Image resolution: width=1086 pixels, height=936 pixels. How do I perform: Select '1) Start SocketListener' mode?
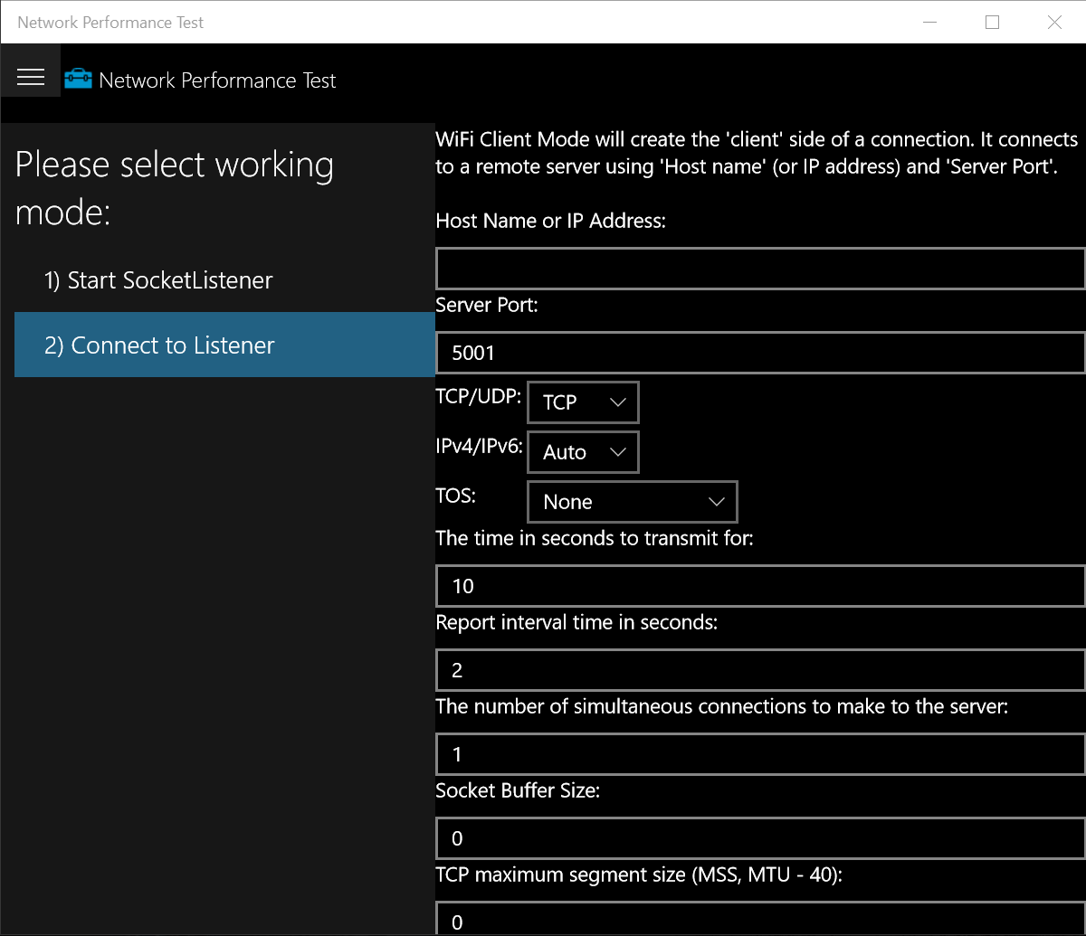pyautogui.click(x=158, y=280)
